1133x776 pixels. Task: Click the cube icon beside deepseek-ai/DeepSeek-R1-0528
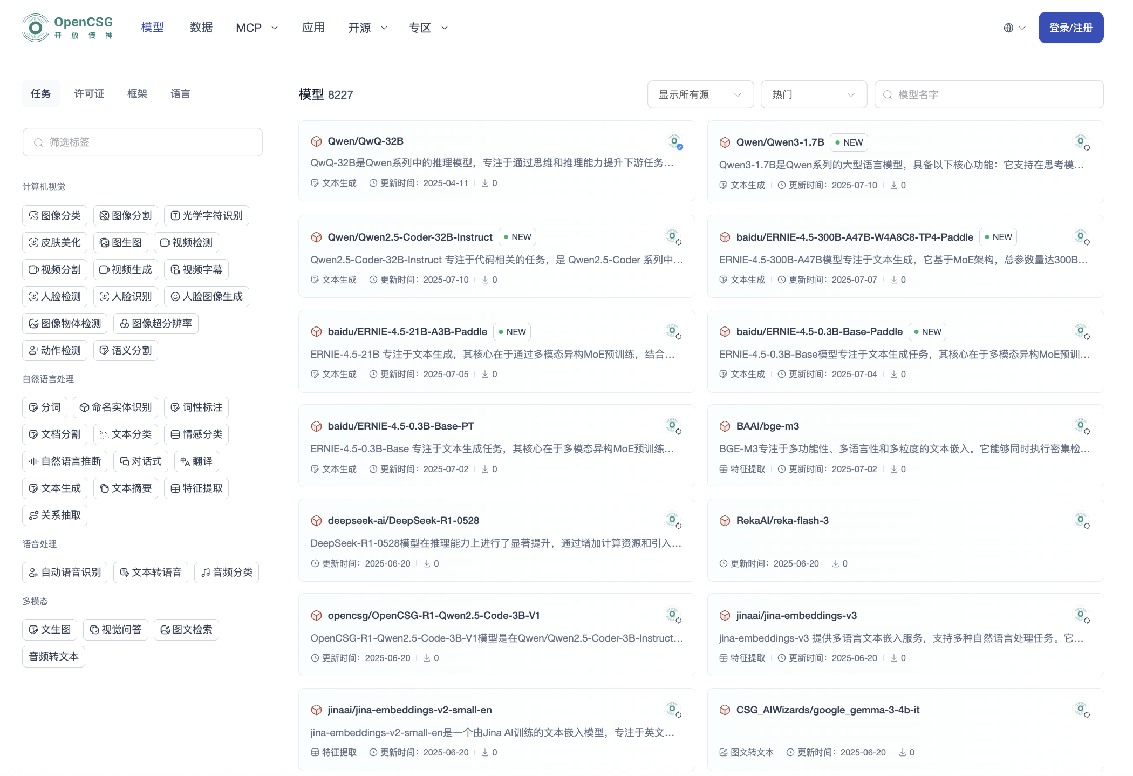(316, 521)
